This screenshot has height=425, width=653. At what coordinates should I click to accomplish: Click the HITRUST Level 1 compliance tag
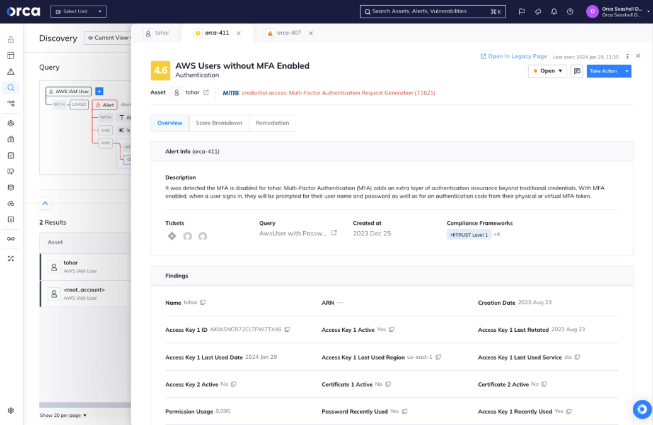469,235
